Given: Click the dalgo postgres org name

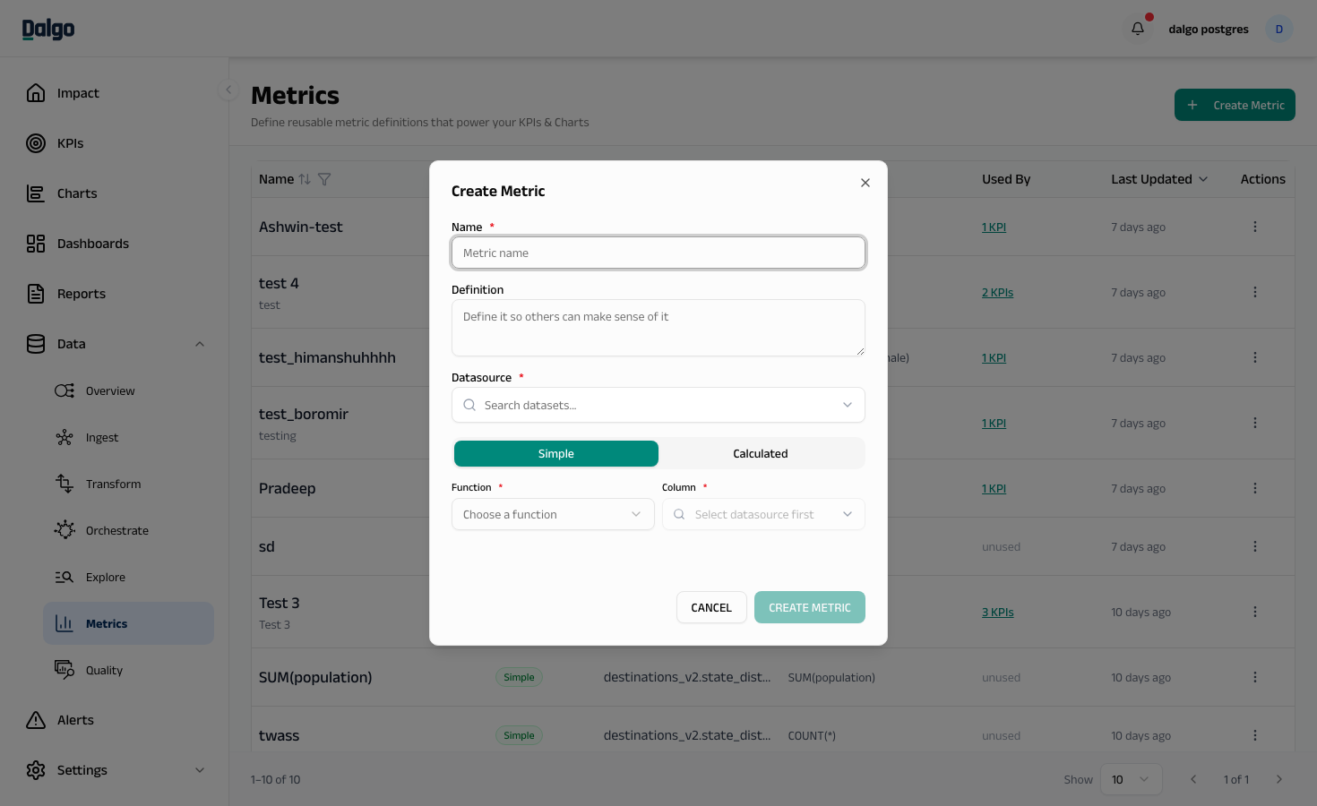Looking at the screenshot, I should pyautogui.click(x=1208, y=29).
